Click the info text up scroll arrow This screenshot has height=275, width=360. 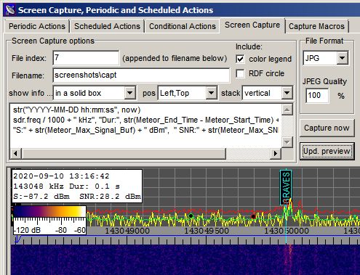point(287,110)
